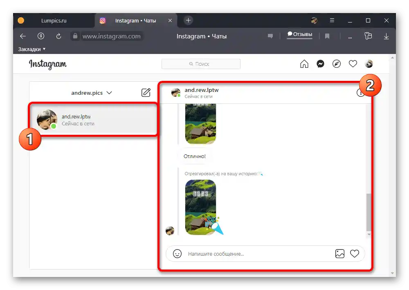Open the browser hamburger menu

(x=332, y=20)
